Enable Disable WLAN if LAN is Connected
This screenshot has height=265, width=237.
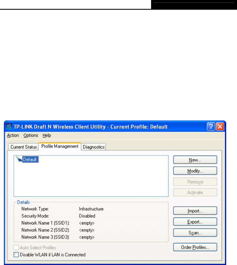(x=16, y=254)
